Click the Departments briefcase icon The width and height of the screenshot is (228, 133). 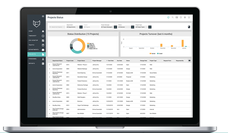point(43,50)
